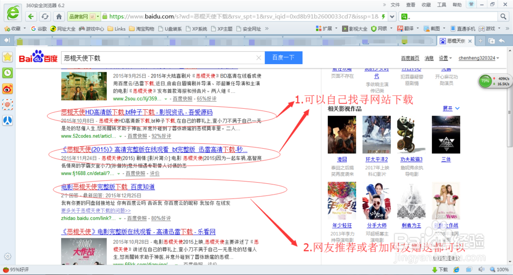
Task: Open the 功夫熊猫3 poster thumbnail
Action: coord(411,134)
